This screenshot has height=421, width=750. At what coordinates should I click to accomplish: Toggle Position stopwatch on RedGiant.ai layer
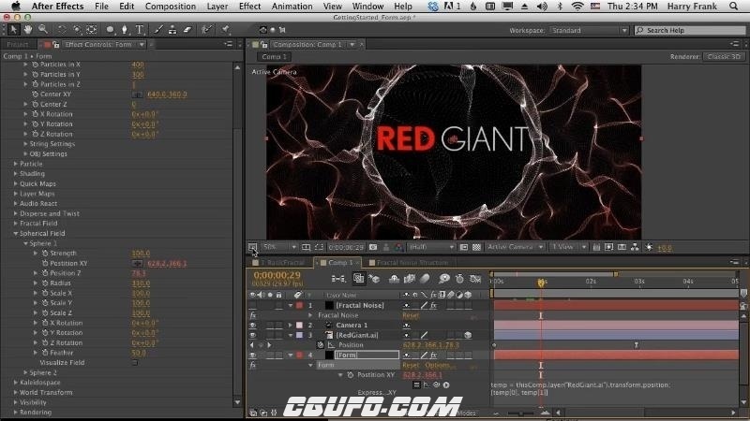pyautogui.click(x=321, y=345)
